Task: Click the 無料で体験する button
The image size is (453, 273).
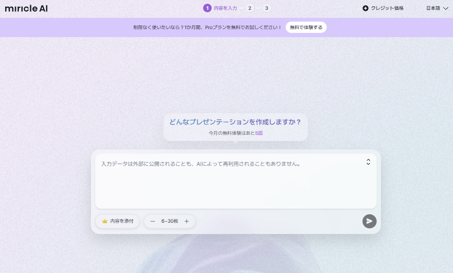Action: (306, 27)
